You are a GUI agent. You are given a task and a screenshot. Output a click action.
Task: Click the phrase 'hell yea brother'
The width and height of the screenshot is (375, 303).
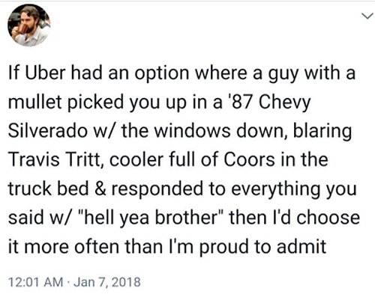pos(151,218)
